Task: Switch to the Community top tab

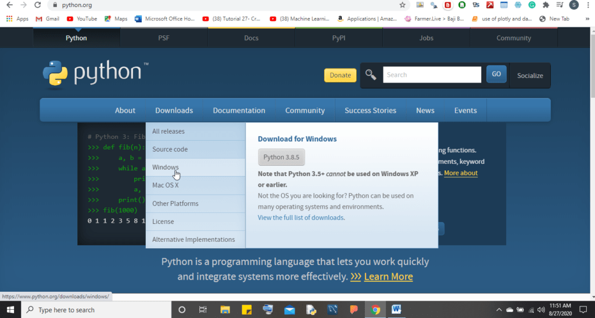Action: pyautogui.click(x=514, y=38)
